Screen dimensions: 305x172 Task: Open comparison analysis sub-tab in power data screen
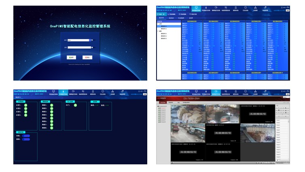[193, 14]
